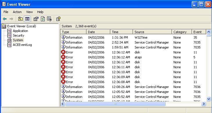Click Service Control Manager on 1:59:51 AM row

(x=152, y=47)
